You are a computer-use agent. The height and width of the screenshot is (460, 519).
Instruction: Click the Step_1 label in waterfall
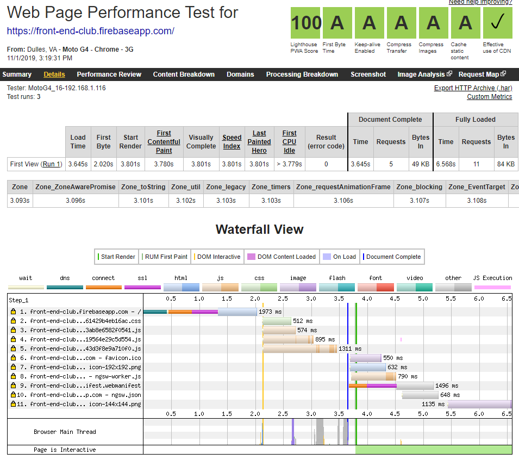(x=18, y=300)
